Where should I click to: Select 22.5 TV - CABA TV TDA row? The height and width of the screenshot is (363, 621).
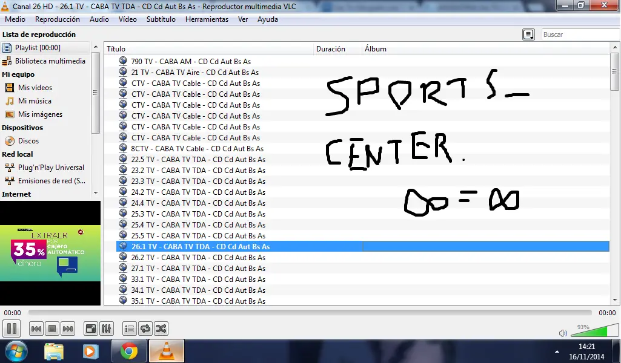(x=363, y=159)
